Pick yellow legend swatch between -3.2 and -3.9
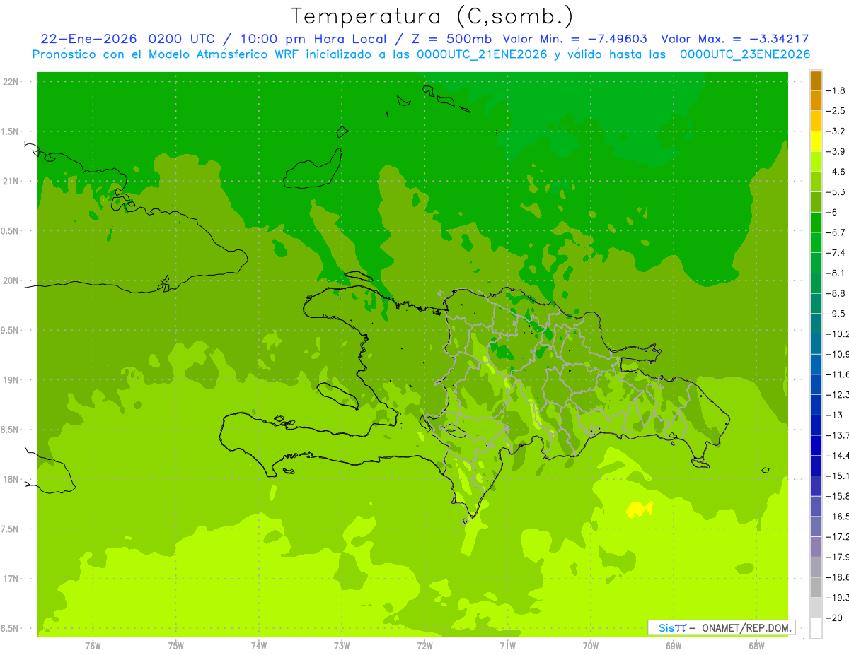Image resolution: width=849 pixels, height=655 pixels. pos(816,141)
